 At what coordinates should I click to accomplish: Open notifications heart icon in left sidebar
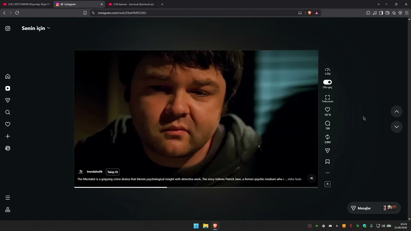[x=8, y=124]
